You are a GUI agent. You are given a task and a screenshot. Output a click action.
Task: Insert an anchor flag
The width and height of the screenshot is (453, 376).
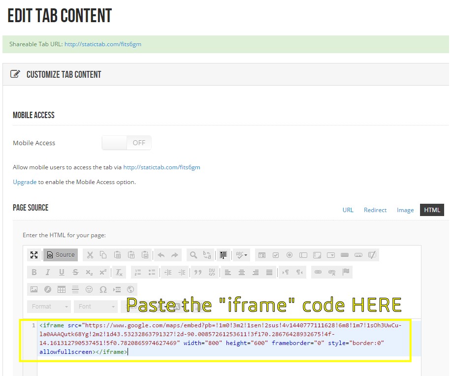pos(346,272)
